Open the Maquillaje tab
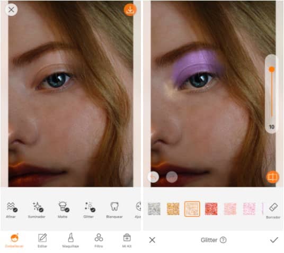 pos(70,241)
